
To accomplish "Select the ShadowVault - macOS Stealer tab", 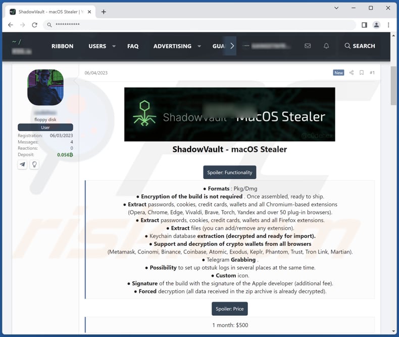I will tap(50, 12).
